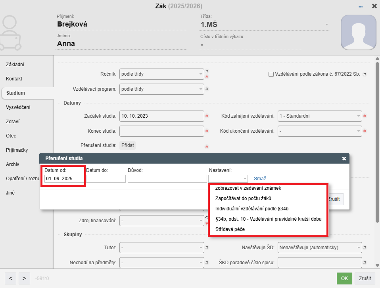Click the student photo placeholder avatar
Screen dimensions: 380x288
point(359,32)
